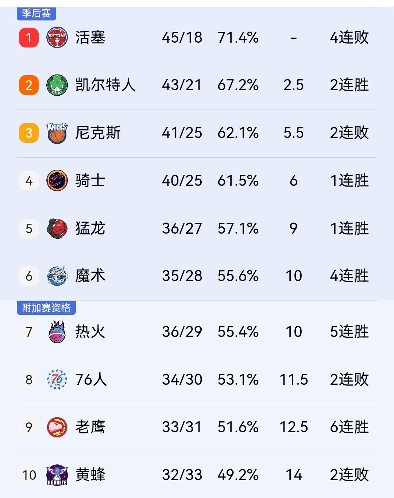Select the 骑士 row record 40/25
The width and height of the screenshot is (394, 498).
[x=182, y=181]
